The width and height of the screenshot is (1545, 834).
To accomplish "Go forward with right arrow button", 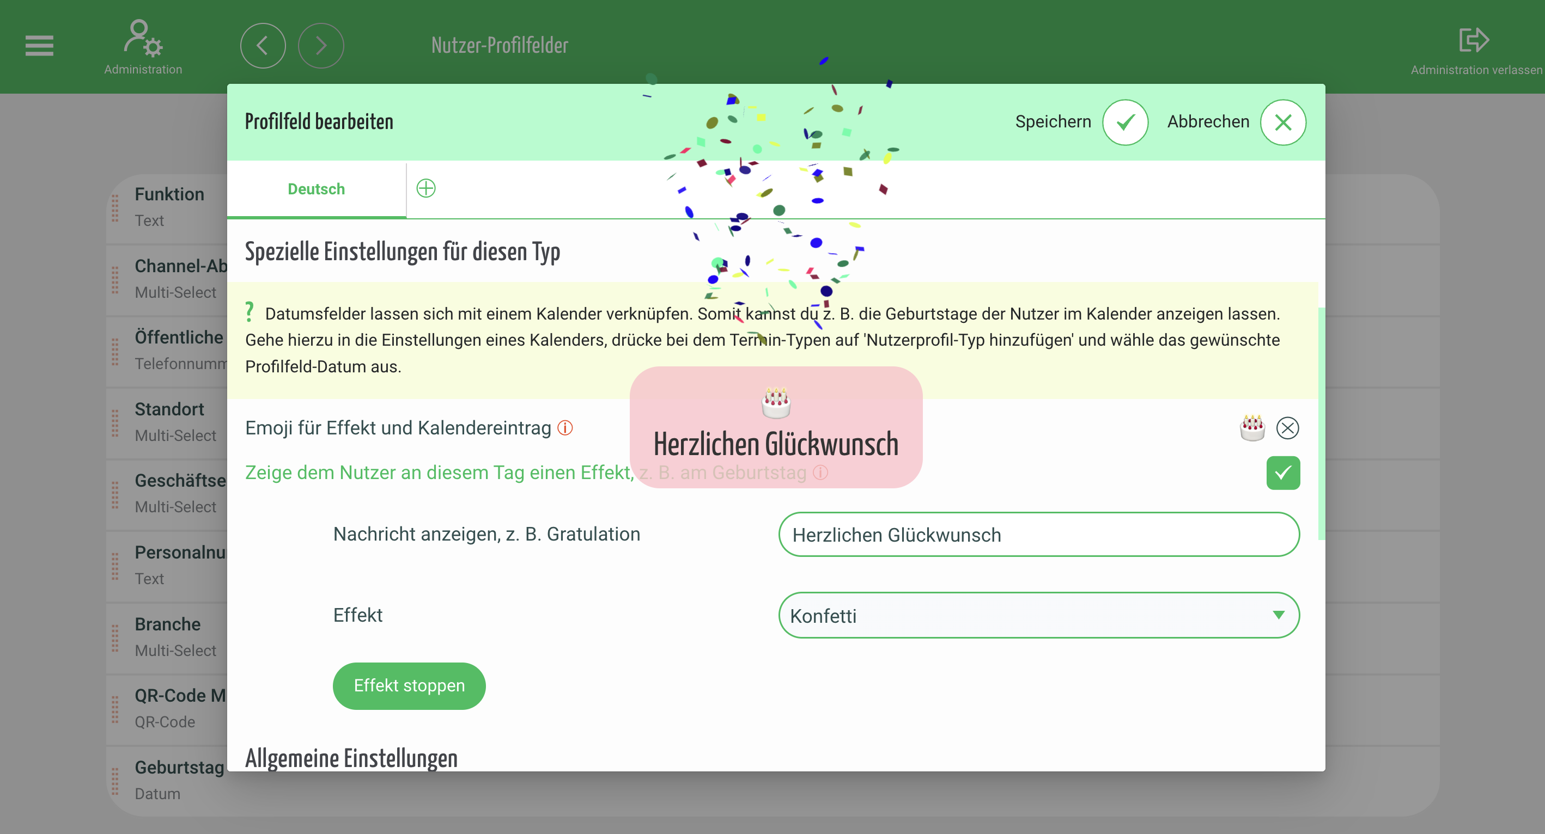I will 321,46.
